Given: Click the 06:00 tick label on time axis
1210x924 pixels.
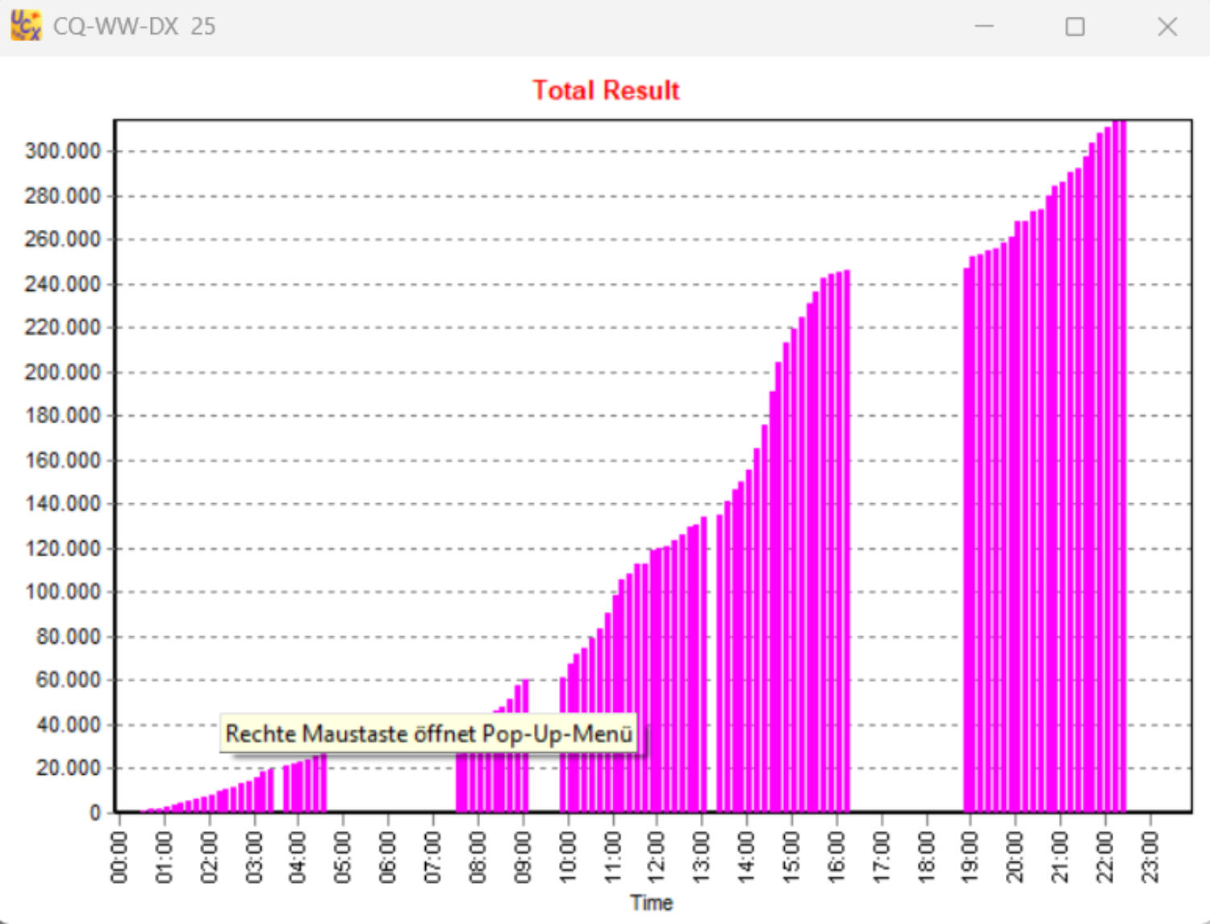Looking at the screenshot, I should 388,857.
